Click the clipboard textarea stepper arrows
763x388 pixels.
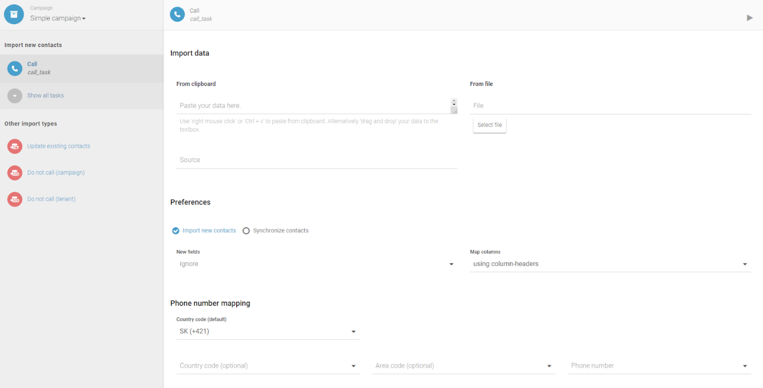pyautogui.click(x=454, y=103)
